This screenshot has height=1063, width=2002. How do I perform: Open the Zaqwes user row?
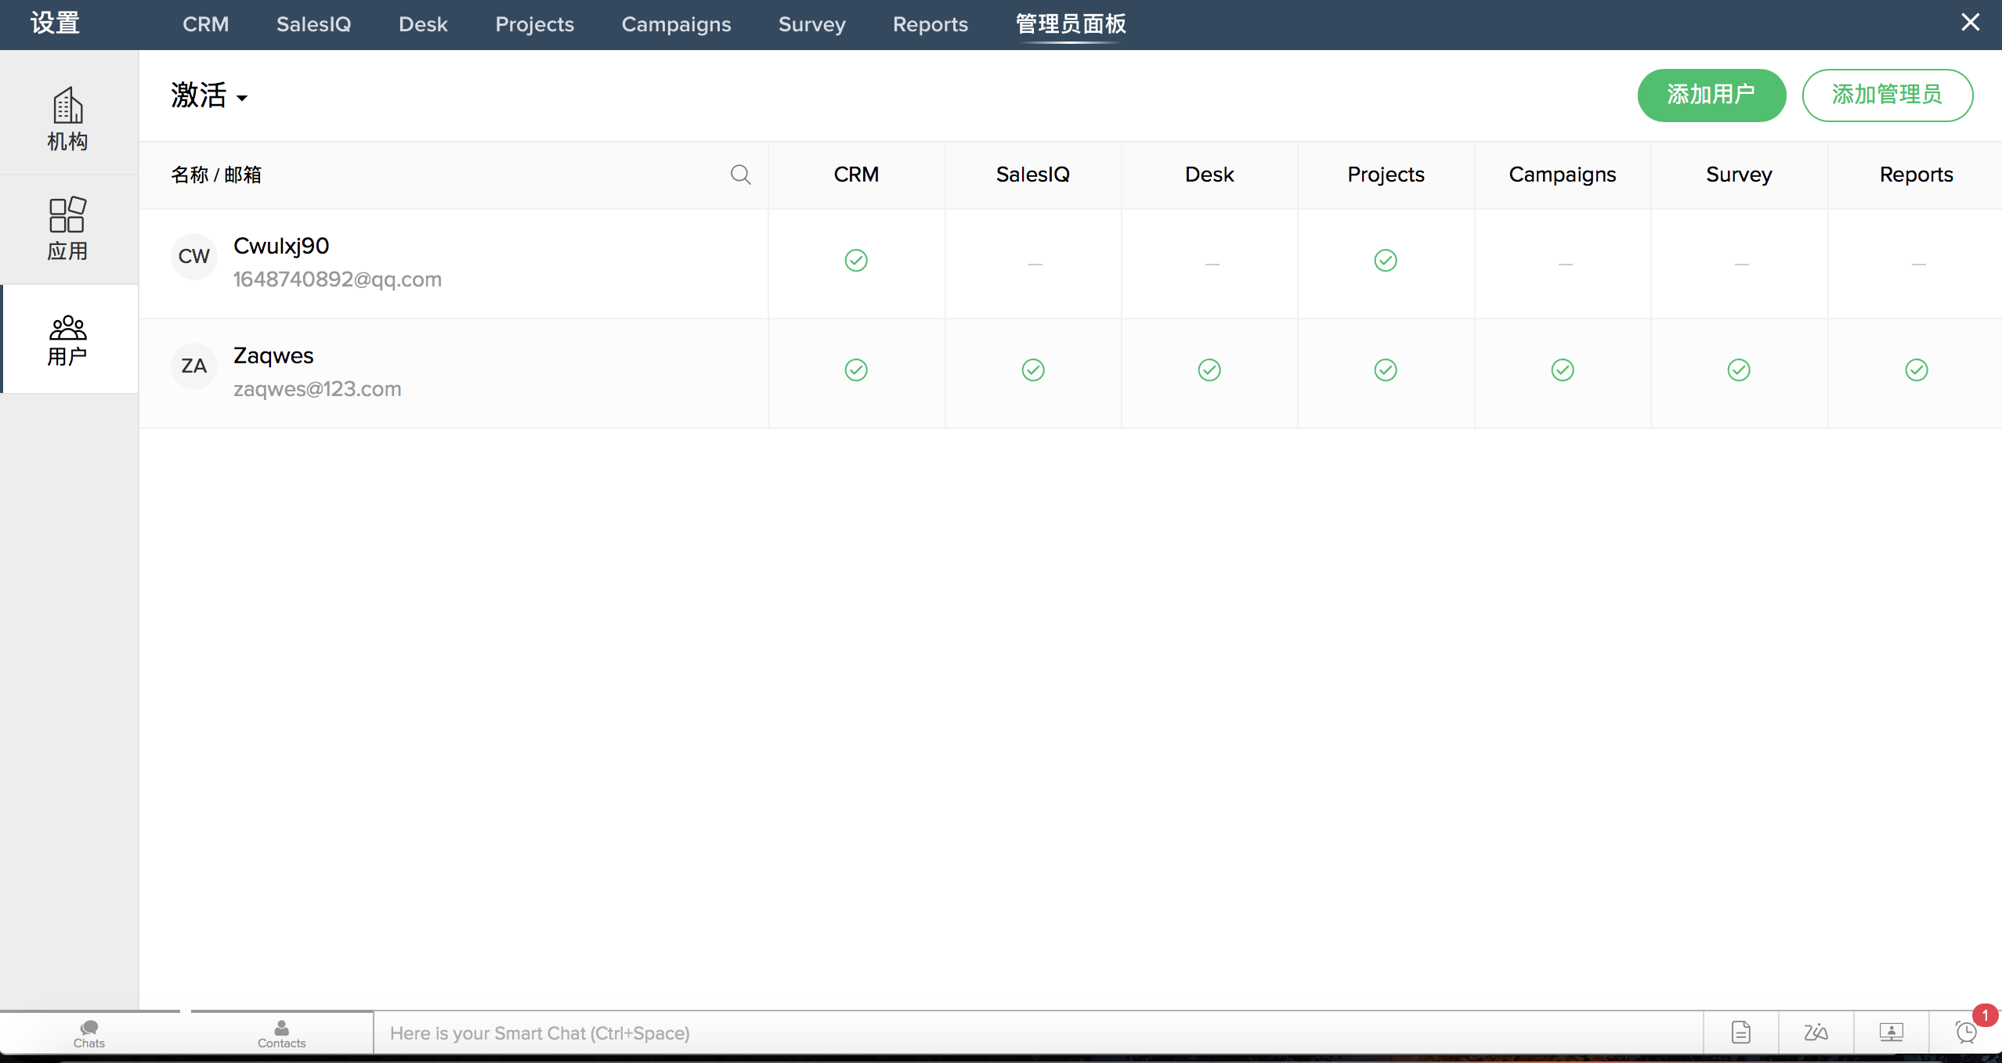point(273,356)
